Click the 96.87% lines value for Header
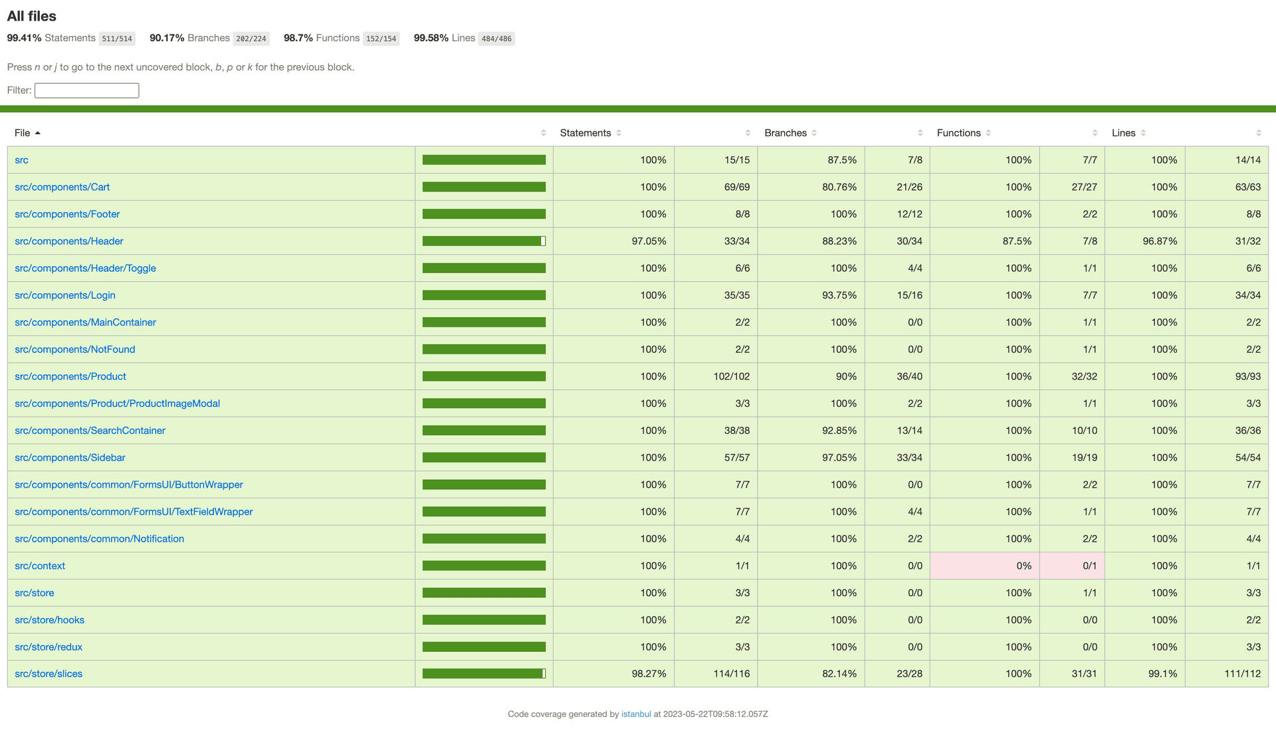Viewport: 1276px width, 729px height. click(1160, 241)
